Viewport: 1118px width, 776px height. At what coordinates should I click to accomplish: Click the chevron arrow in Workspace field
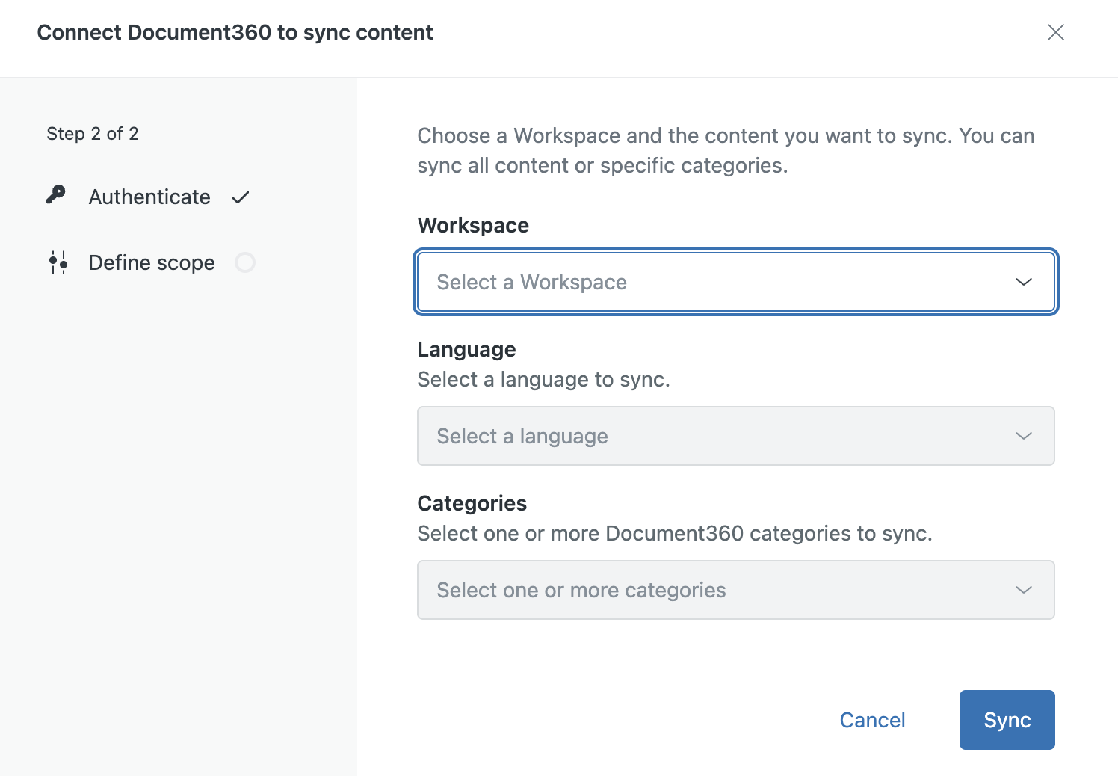coord(1023,282)
